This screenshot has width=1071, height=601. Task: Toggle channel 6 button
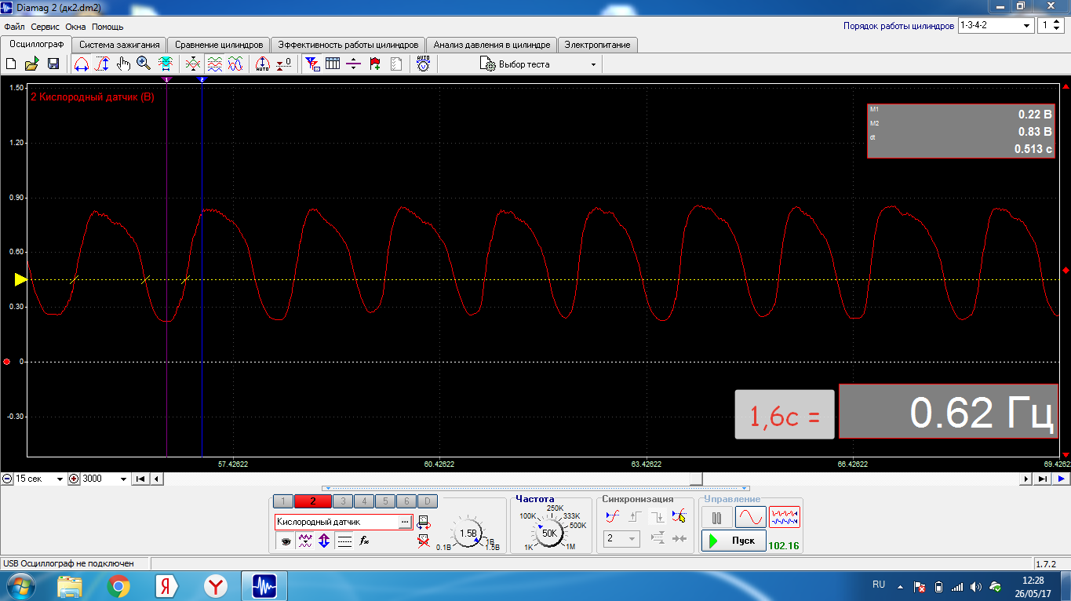pyautogui.click(x=406, y=501)
